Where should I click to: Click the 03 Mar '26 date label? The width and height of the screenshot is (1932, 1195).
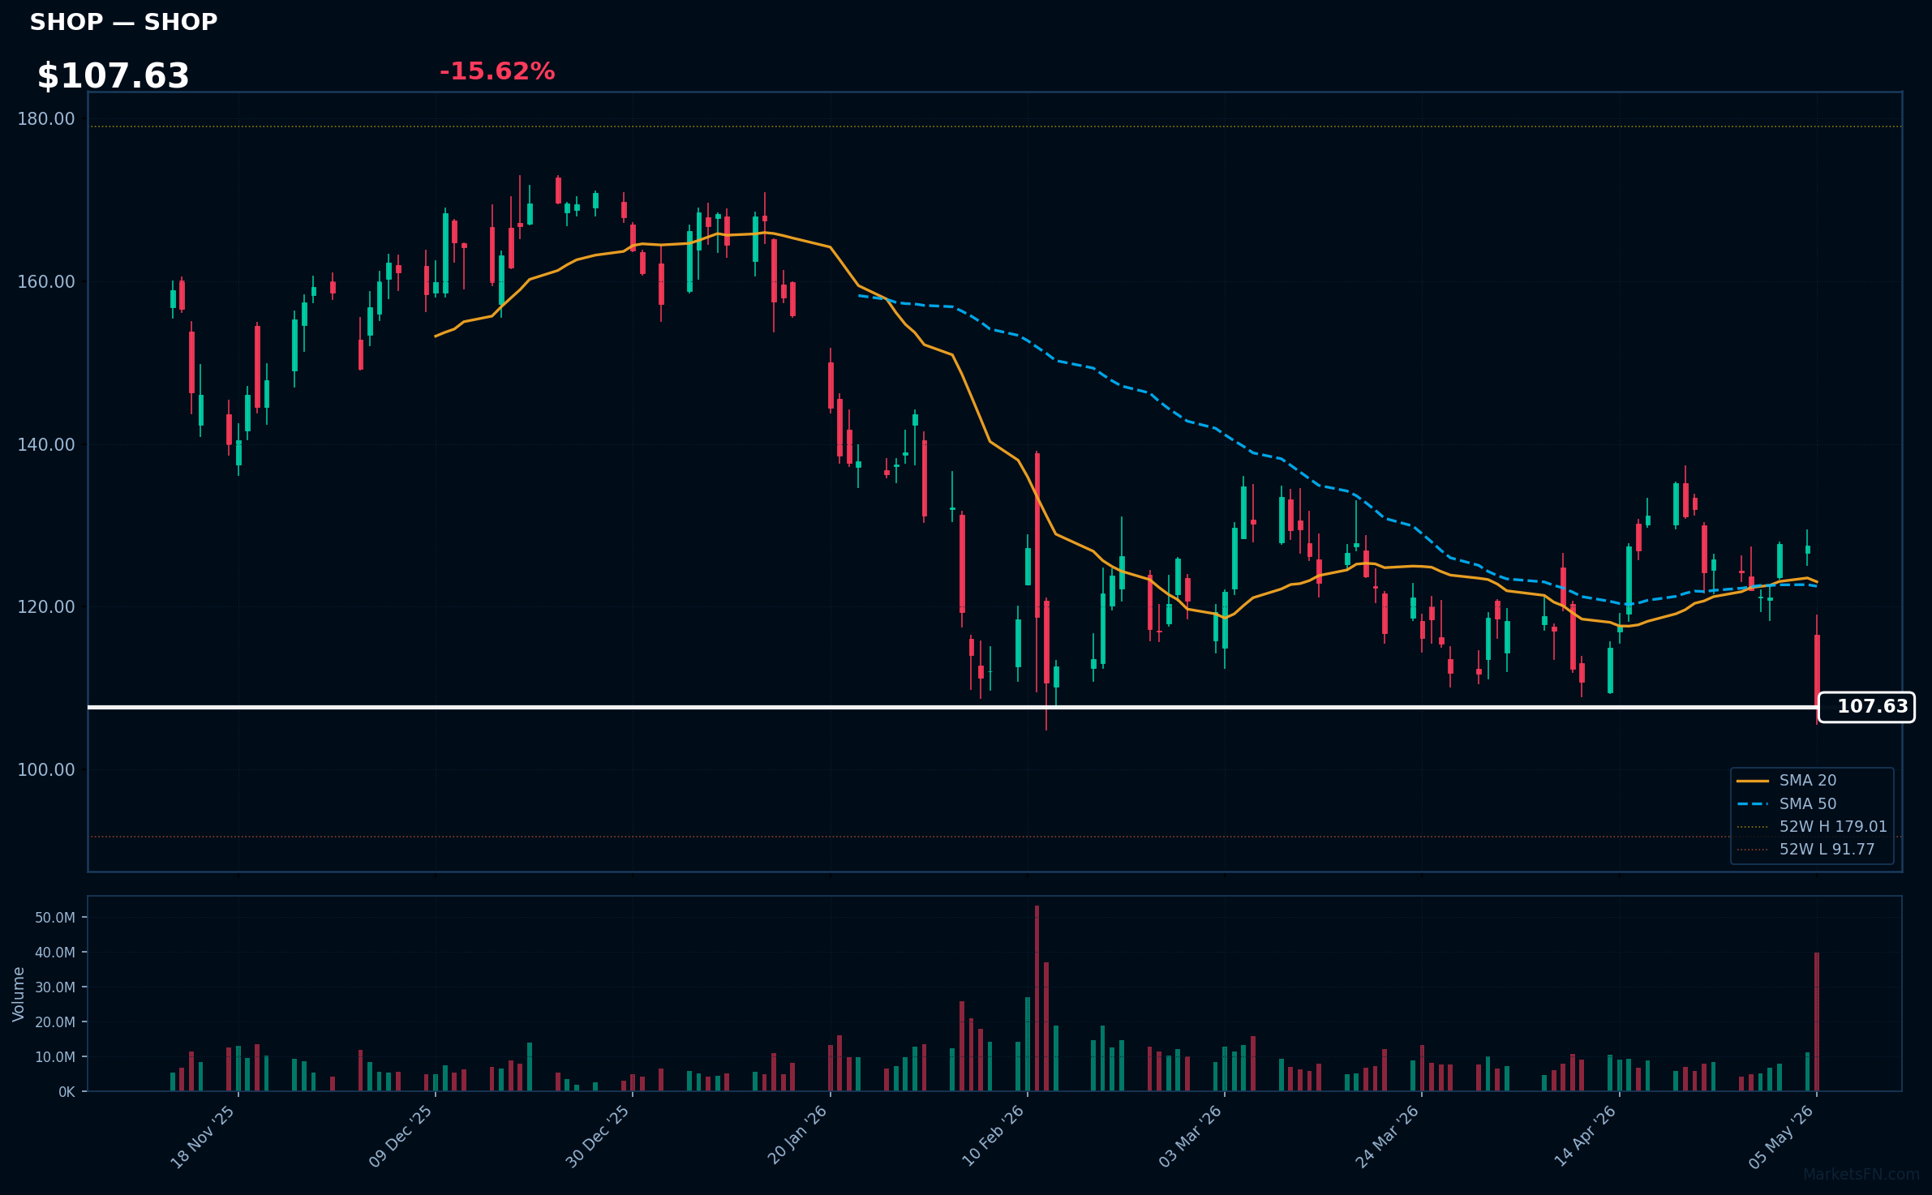coord(1190,1137)
